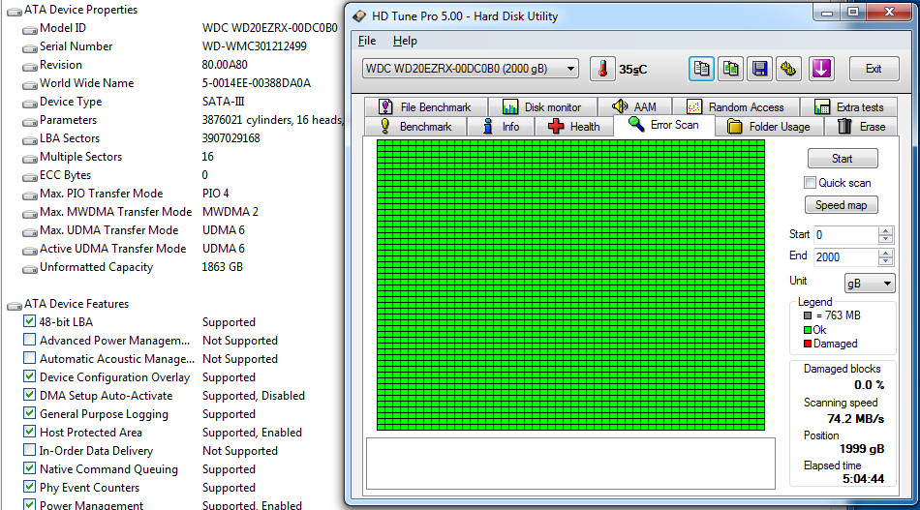
Task: Toggle Host Protected Area checkbox
Action: click(x=29, y=432)
